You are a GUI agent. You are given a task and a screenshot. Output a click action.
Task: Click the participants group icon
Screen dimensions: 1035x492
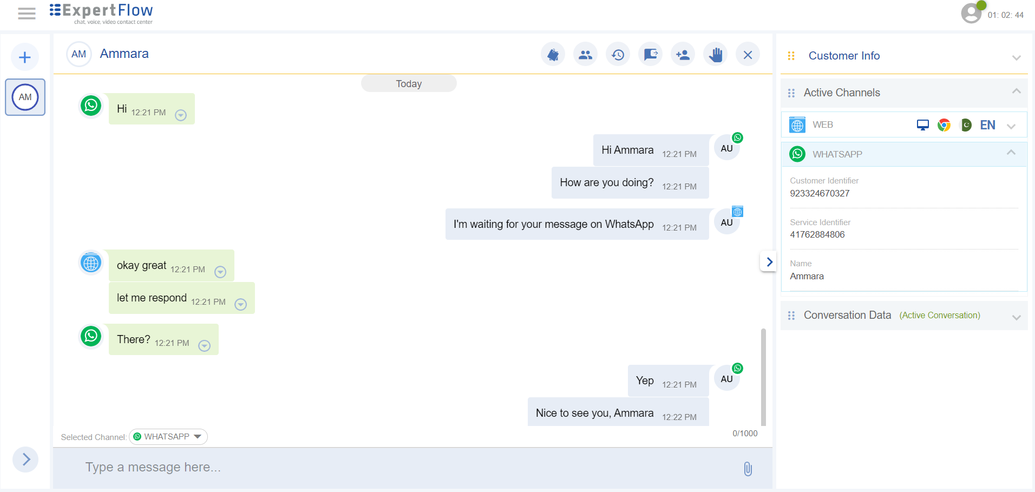click(585, 55)
